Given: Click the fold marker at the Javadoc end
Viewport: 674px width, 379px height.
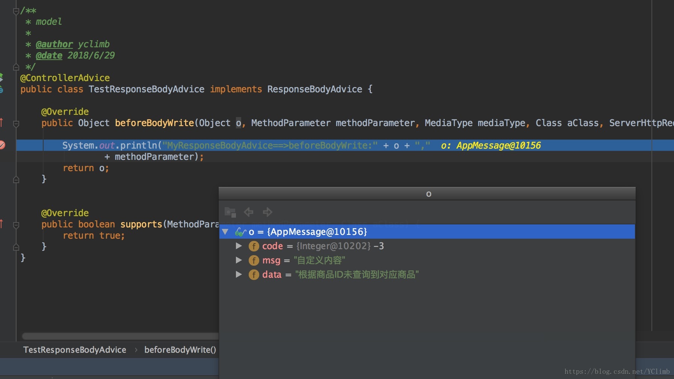Looking at the screenshot, I should pyautogui.click(x=16, y=67).
